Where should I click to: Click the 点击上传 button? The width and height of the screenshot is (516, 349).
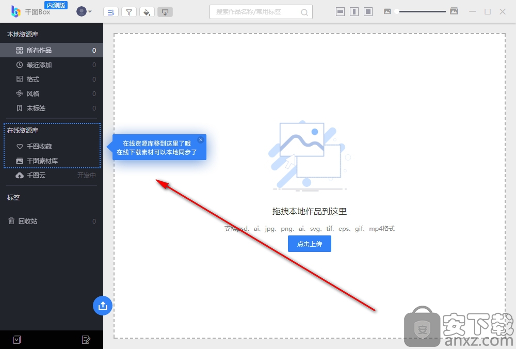click(x=309, y=244)
